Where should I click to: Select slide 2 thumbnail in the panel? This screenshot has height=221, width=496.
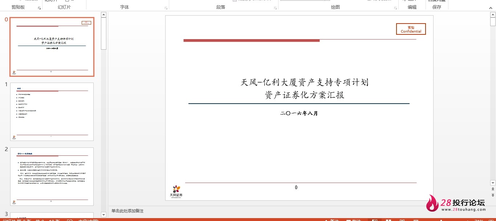(x=52, y=176)
